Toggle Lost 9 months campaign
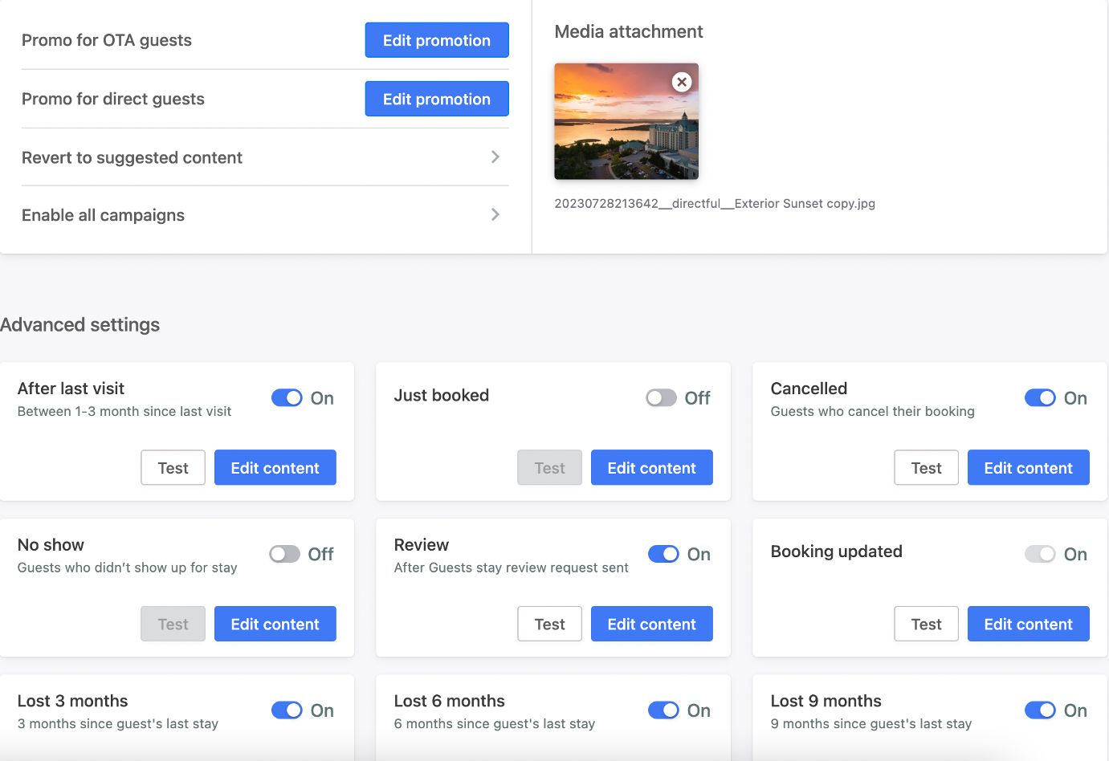 1040,710
